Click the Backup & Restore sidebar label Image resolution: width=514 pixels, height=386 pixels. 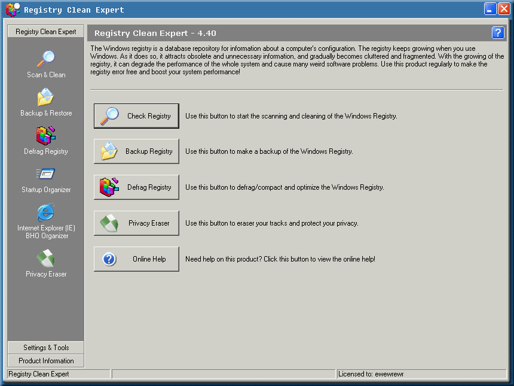pyautogui.click(x=46, y=113)
